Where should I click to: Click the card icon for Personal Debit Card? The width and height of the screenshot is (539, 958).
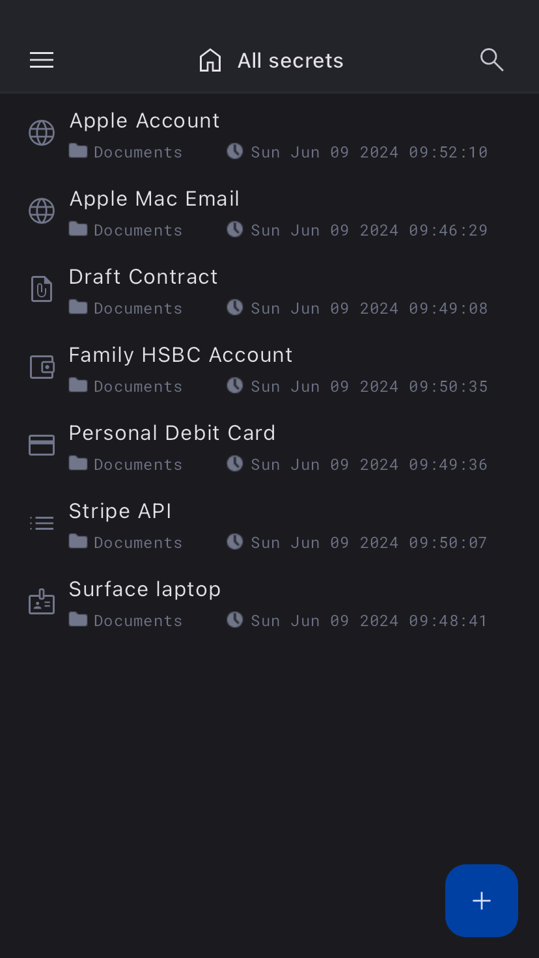42,445
